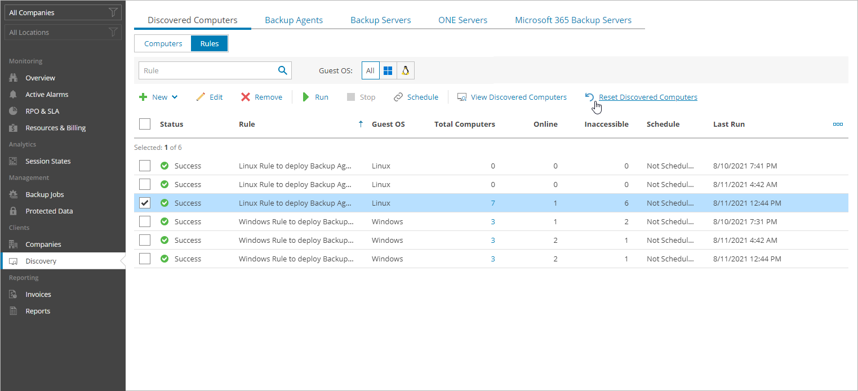Open the All Companies filter dropdown
The image size is (858, 391).
pos(63,13)
